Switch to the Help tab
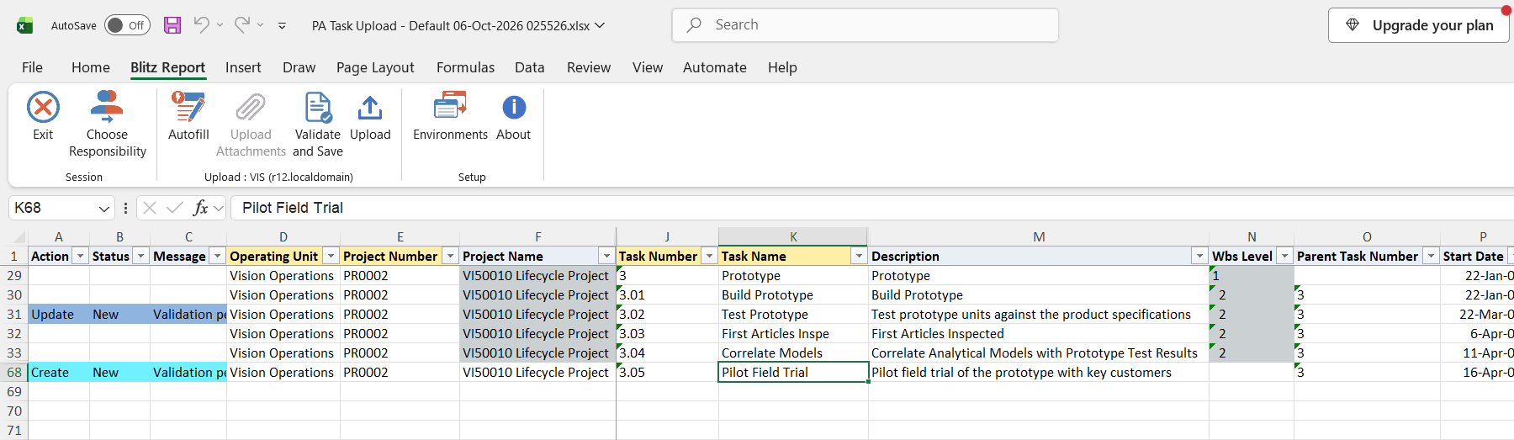The width and height of the screenshot is (1514, 440). click(782, 67)
